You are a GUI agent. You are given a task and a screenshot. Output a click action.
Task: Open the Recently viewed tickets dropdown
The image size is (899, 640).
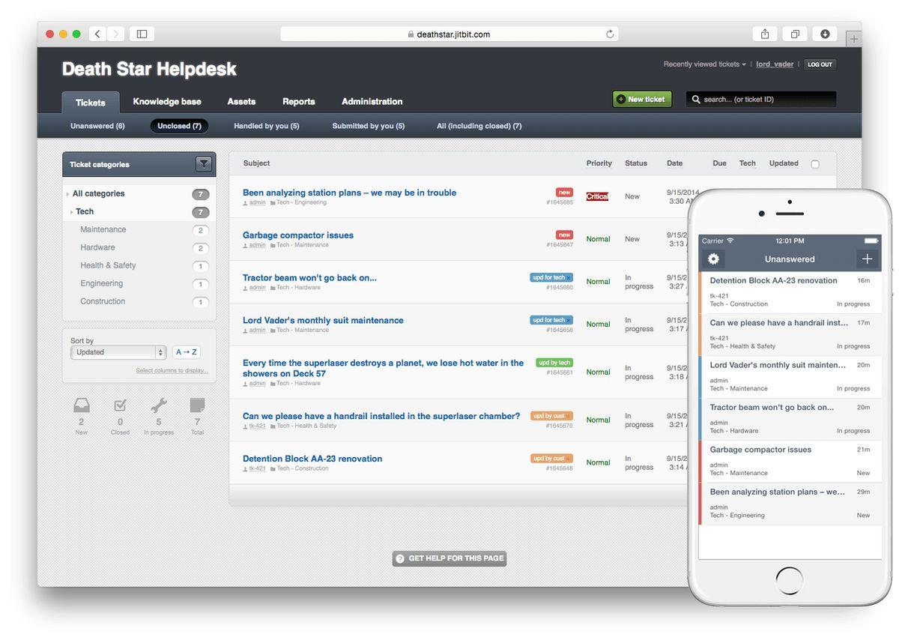pos(704,64)
